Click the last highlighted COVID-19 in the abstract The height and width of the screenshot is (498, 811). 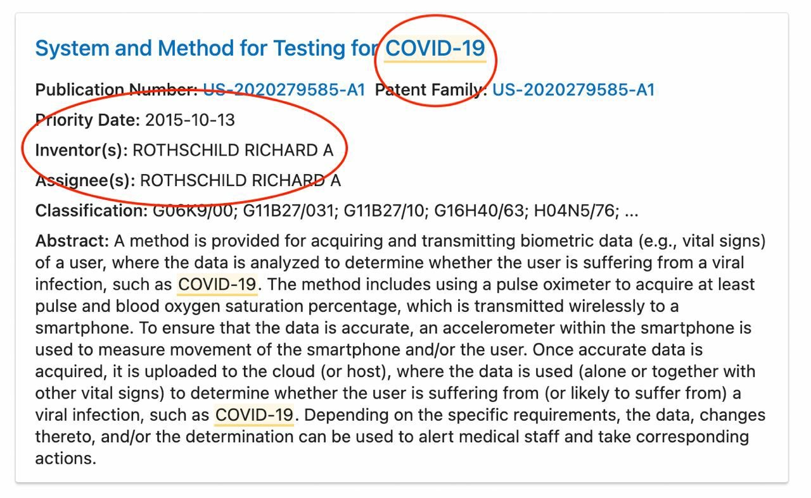pyautogui.click(x=254, y=415)
